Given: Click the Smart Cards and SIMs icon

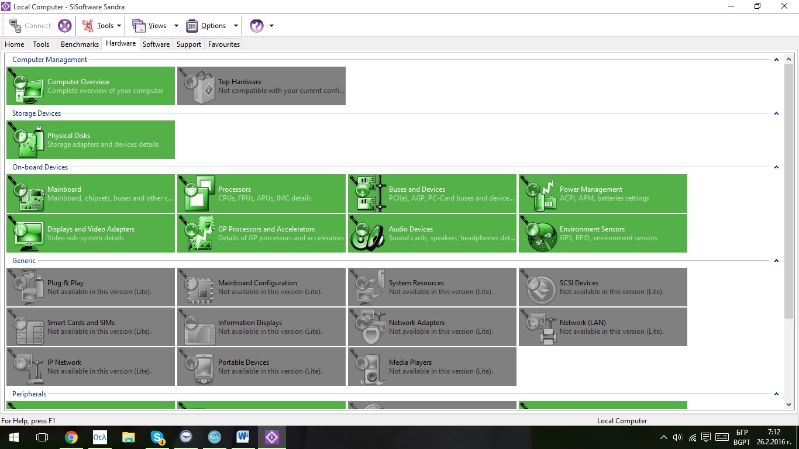Looking at the screenshot, I should click(x=26, y=327).
